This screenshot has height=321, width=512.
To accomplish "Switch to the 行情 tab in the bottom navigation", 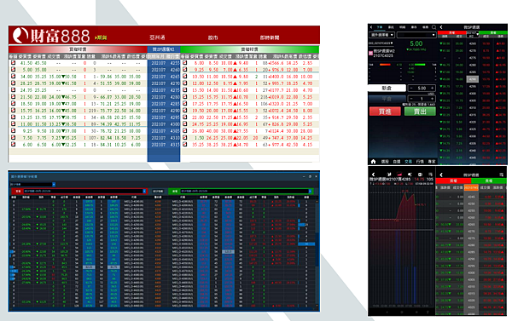I will [x=420, y=161].
